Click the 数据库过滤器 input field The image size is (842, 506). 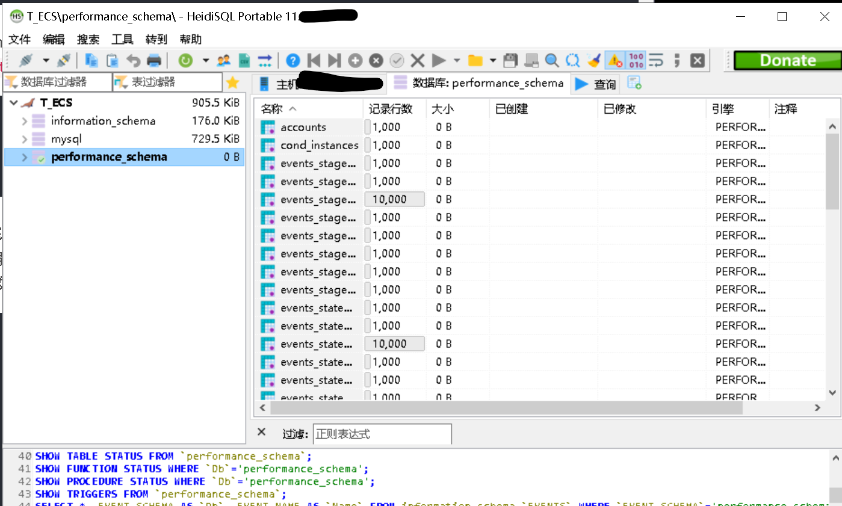(x=58, y=82)
